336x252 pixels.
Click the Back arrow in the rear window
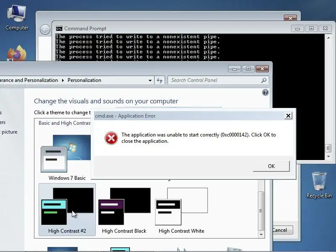[45, 29]
